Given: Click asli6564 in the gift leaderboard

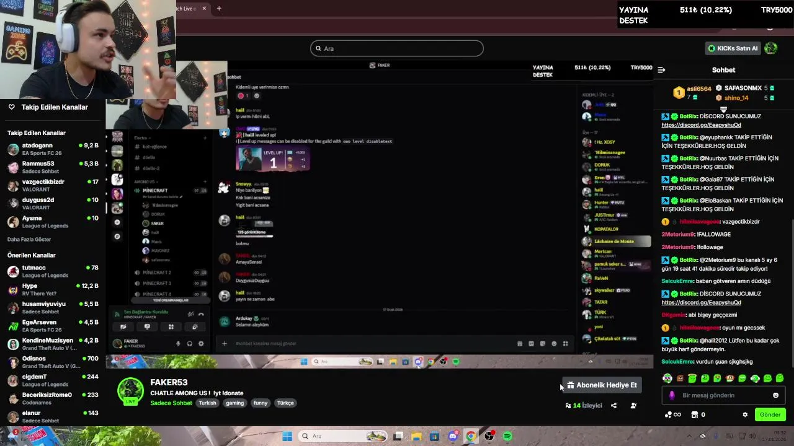Looking at the screenshot, I should [698, 89].
